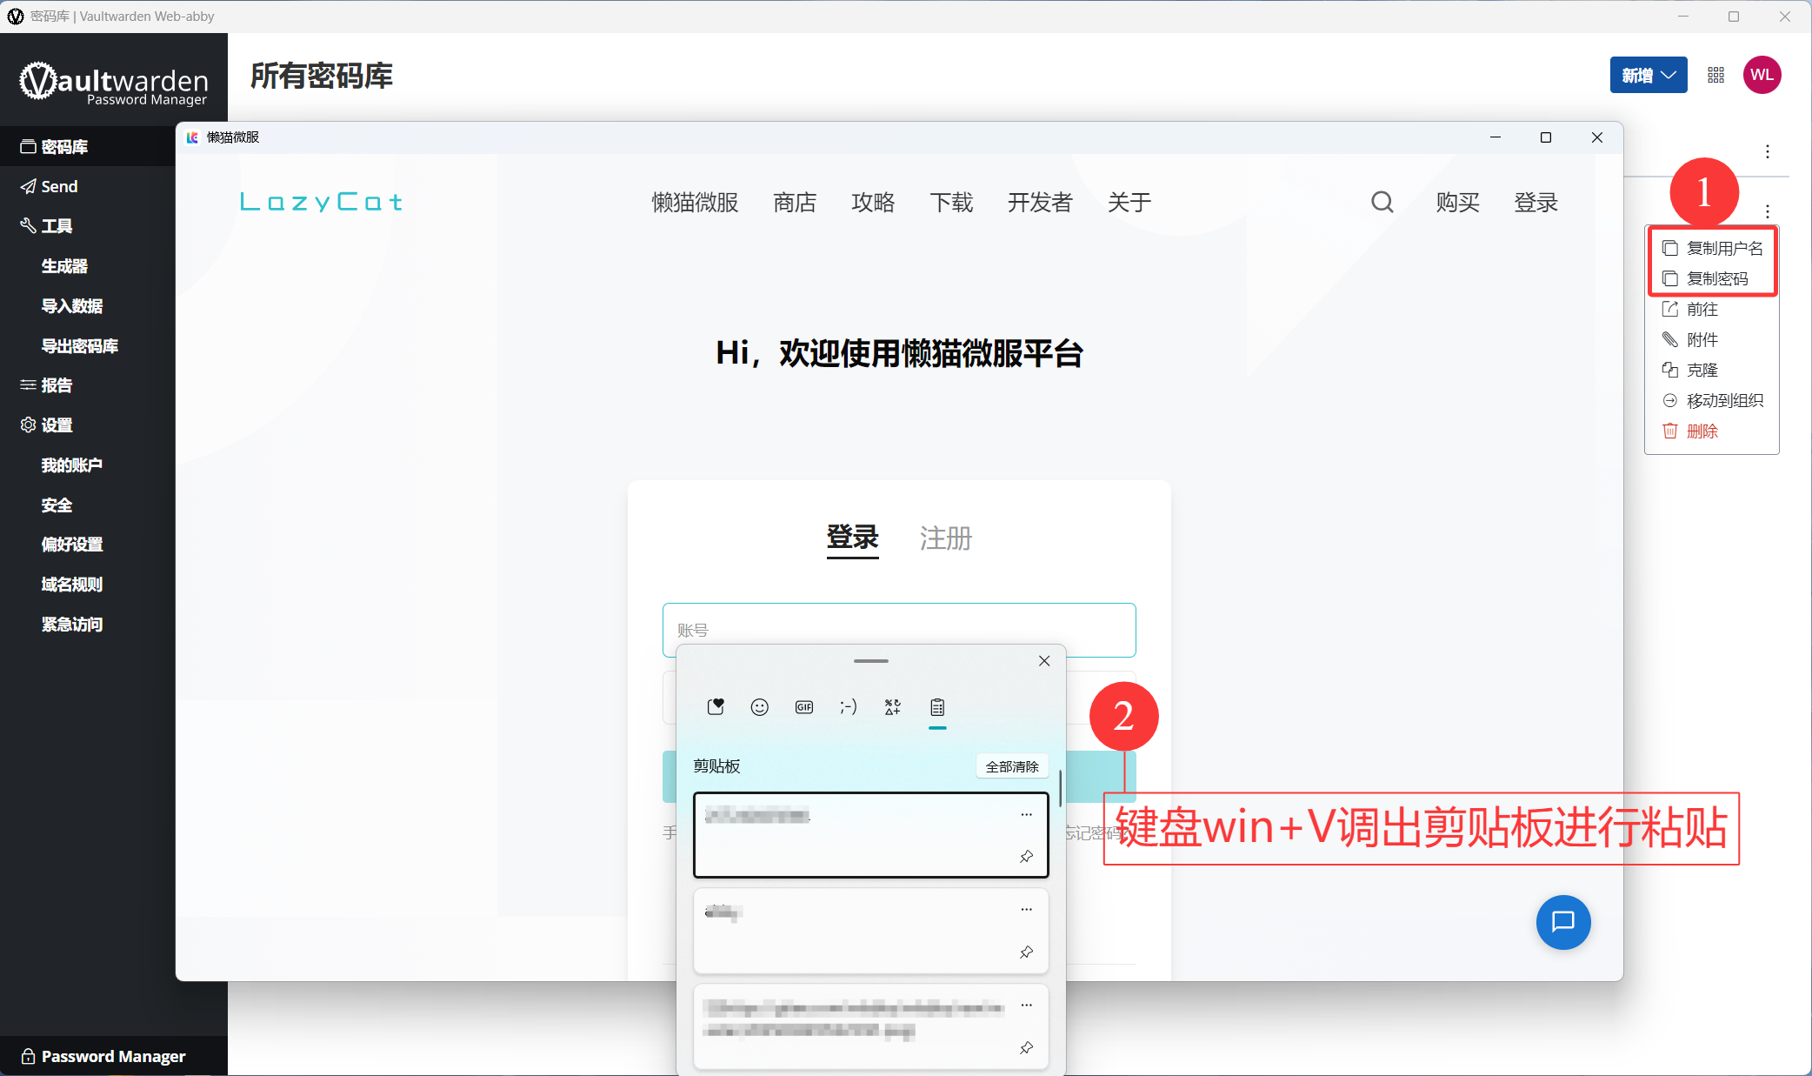This screenshot has width=1812, height=1076.
Task: Open more options for first clipboard entry
Action: [x=1026, y=815]
